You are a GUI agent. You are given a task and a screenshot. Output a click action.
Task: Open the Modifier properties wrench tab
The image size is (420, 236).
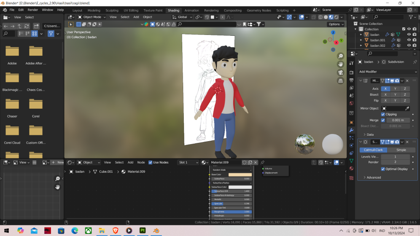351,130
